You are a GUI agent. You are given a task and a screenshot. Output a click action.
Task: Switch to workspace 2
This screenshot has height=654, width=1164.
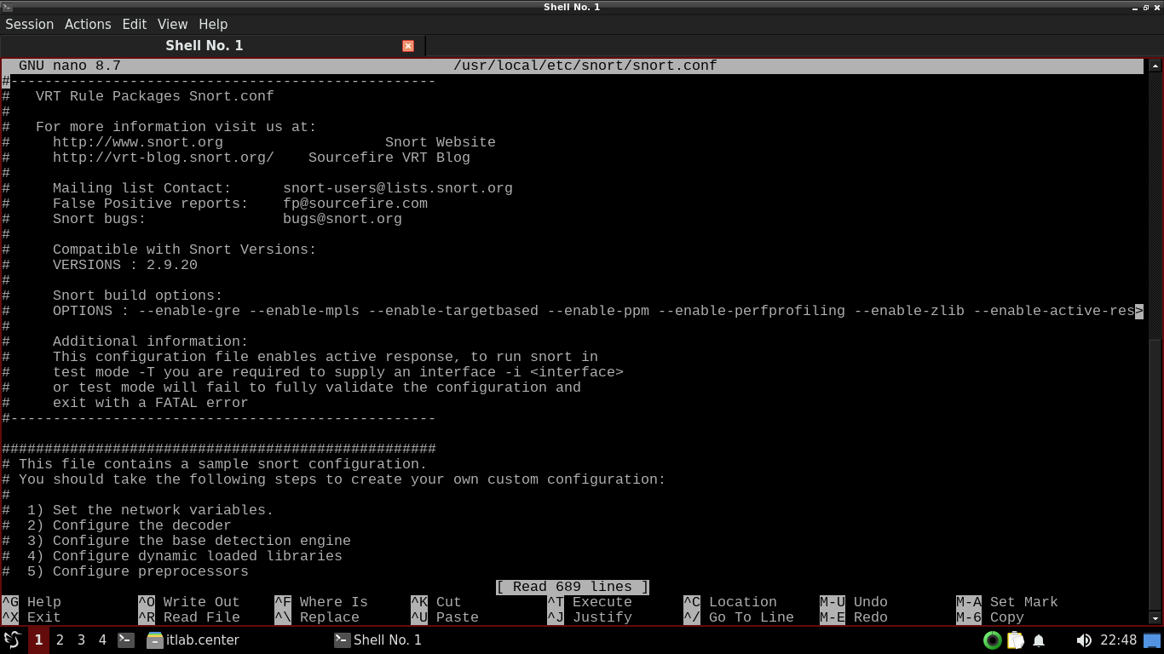tap(60, 640)
